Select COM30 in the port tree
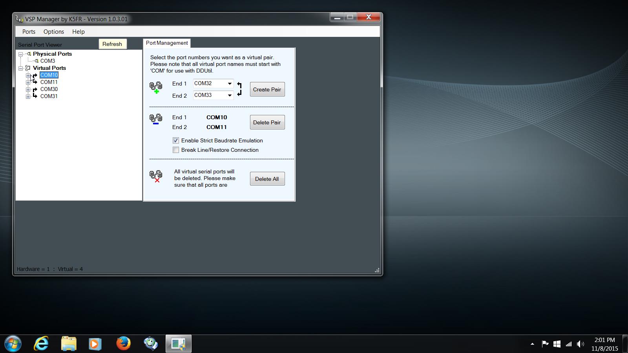Screen dimensions: 628x353 pyautogui.click(x=49, y=89)
